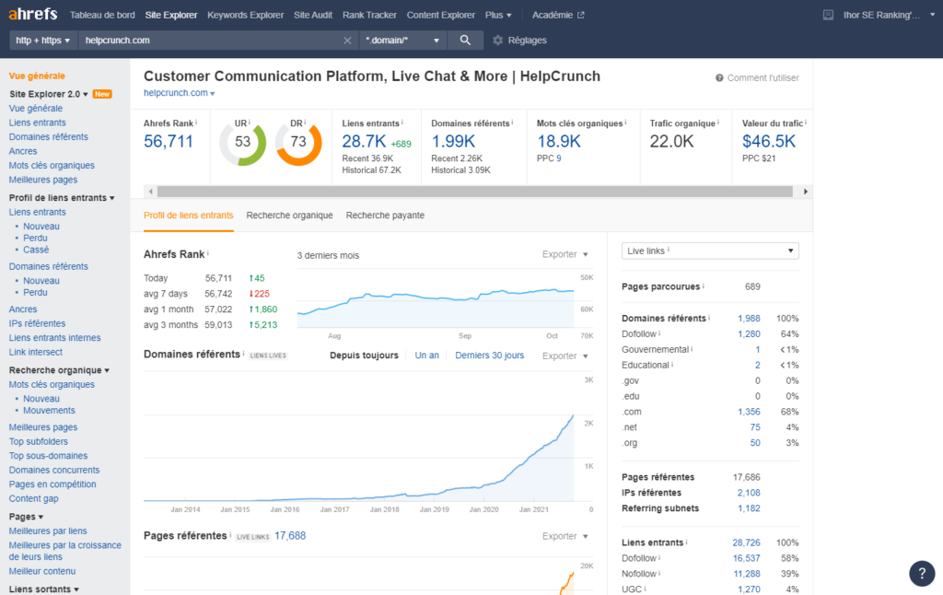
Task: Open Domaines concurrents sidebar link
Action: tap(54, 470)
